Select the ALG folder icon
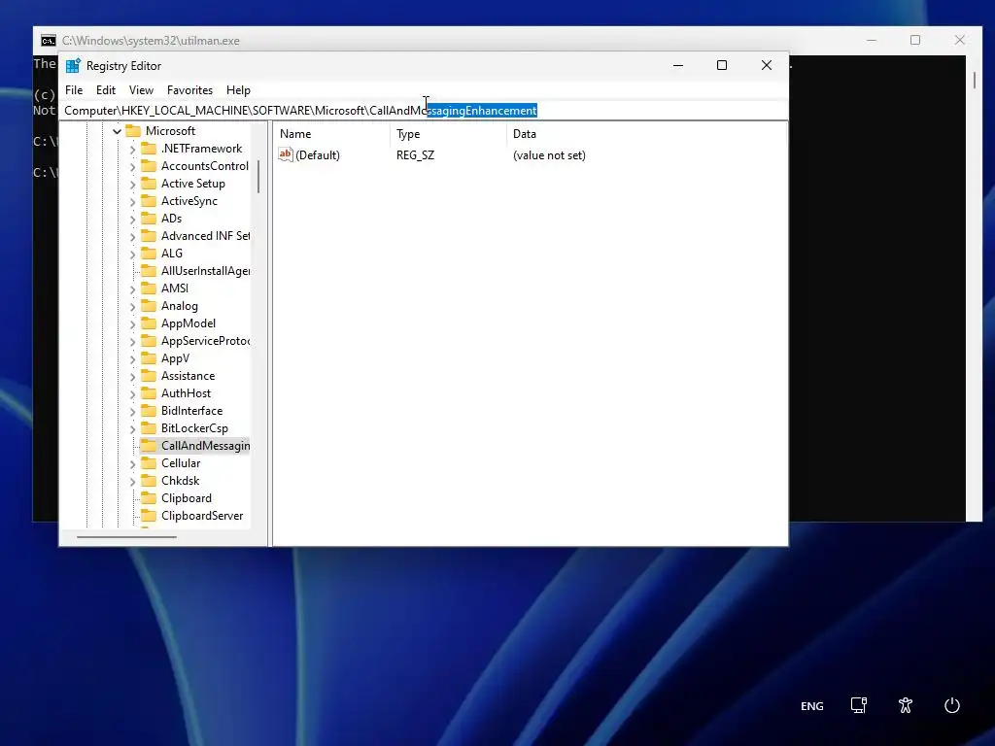The height and width of the screenshot is (746, 995). point(149,254)
